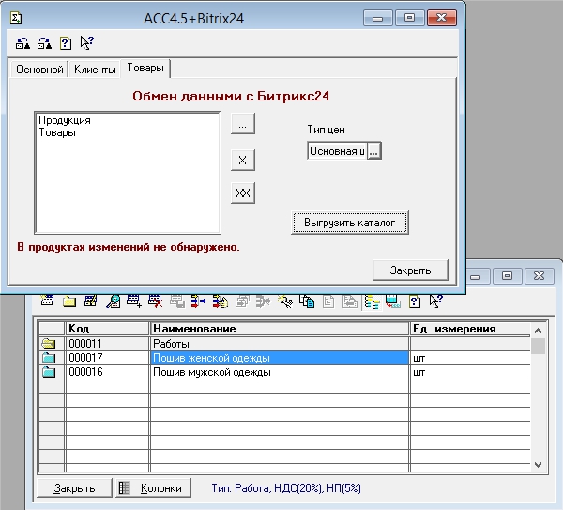Click the Тип цен field Основная
This screenshot has height=510, width=563.
337,151
